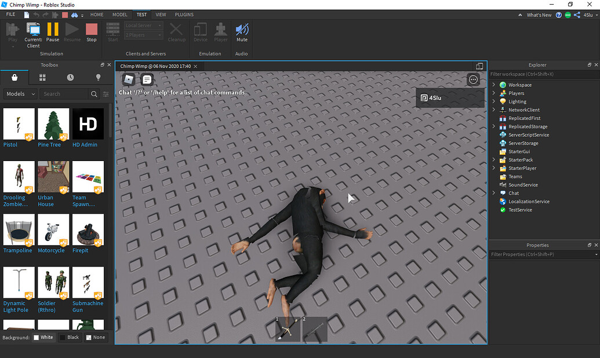Select the Motorcycle model thumbnail

click(53, 229)
